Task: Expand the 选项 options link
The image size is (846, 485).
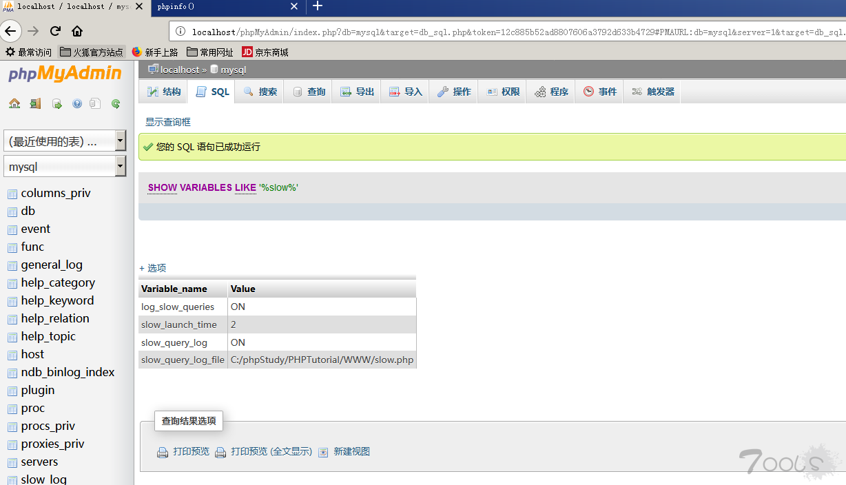Action: click(x=153, y=268)
